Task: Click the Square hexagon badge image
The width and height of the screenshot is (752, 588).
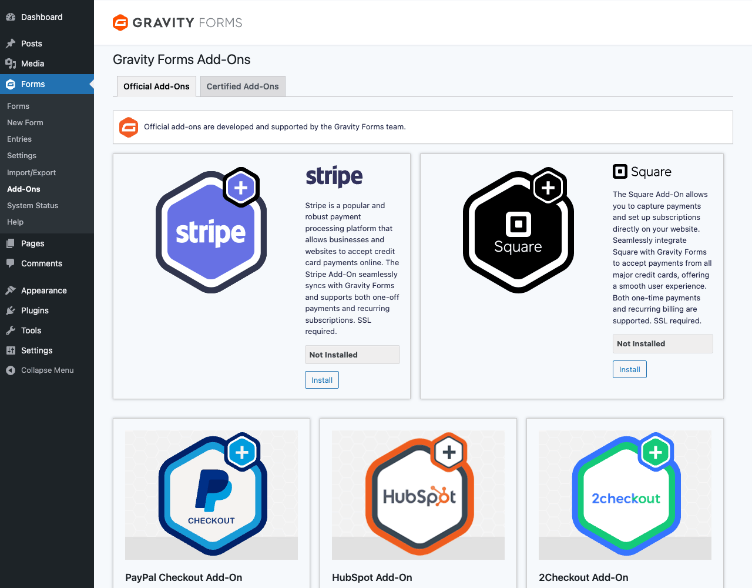Action: click(519, 230)
